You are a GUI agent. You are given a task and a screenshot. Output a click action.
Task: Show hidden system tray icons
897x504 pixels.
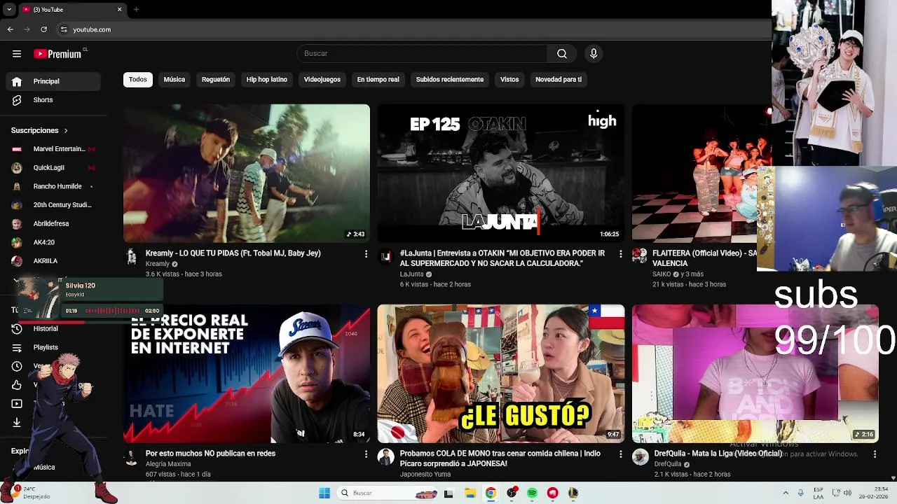click(786, 493)
